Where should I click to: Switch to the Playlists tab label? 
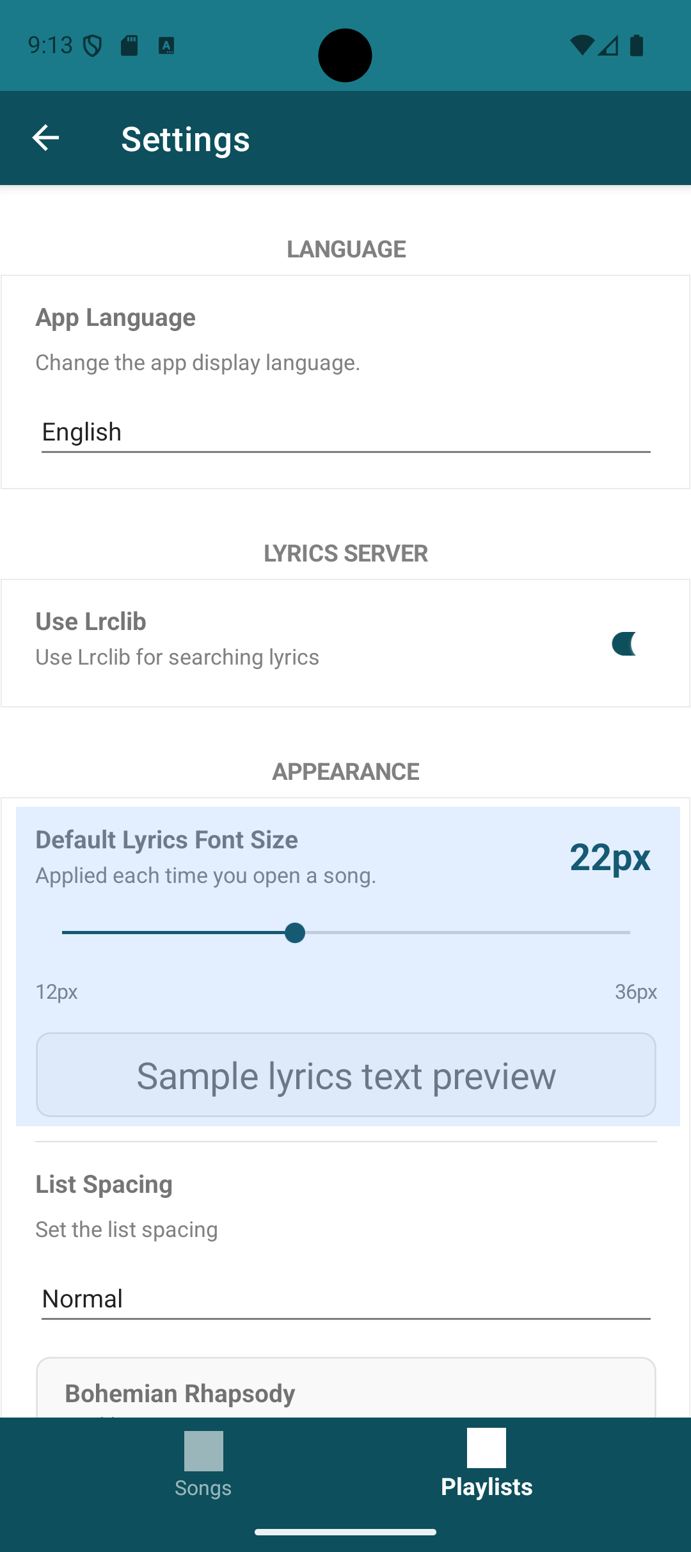click(x=486, y=1487)
